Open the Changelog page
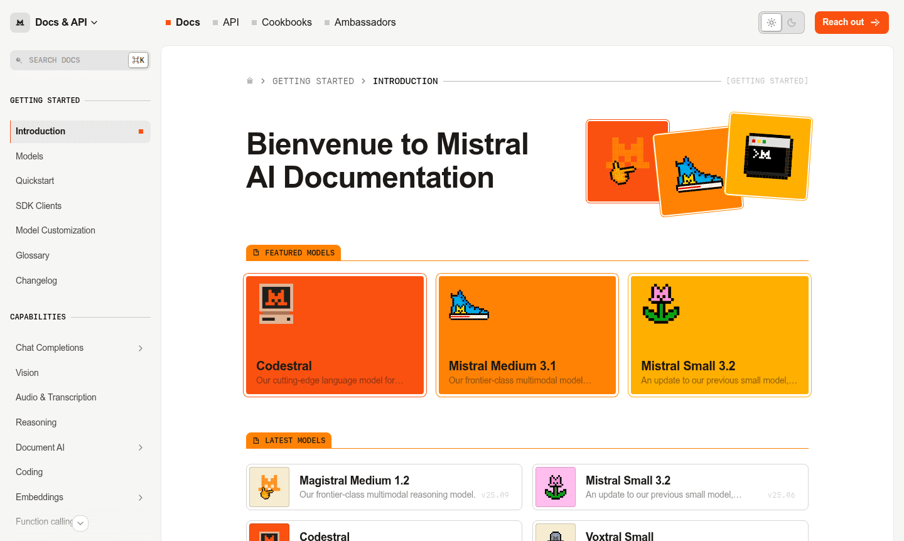Image resolution: width=904 pixels, height=541 pixels. 36,281
